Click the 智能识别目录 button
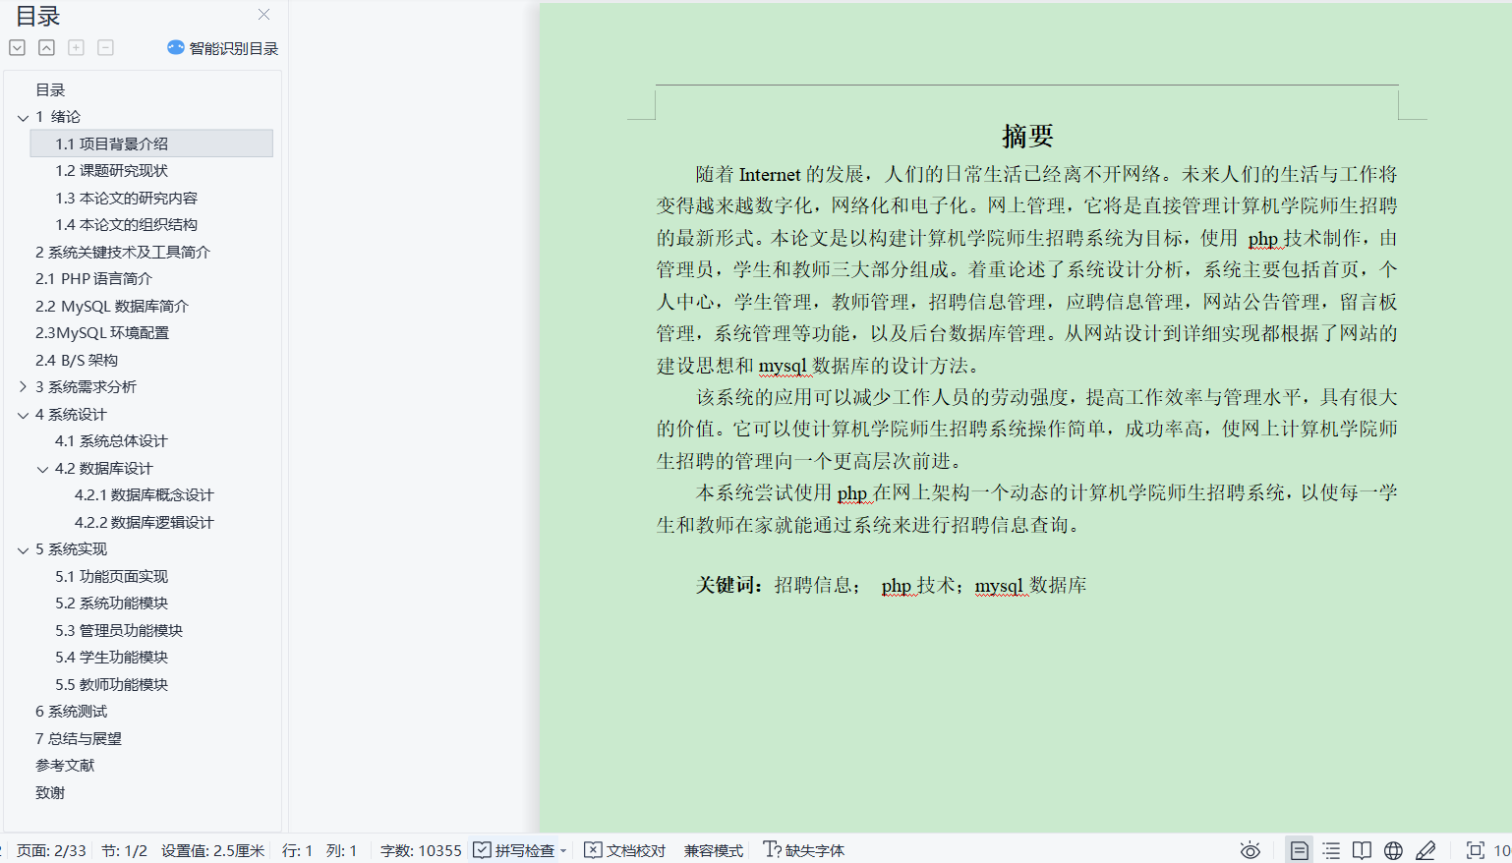Image resolution: width=1512 pixels, height=863 pixels. point(223,48)
